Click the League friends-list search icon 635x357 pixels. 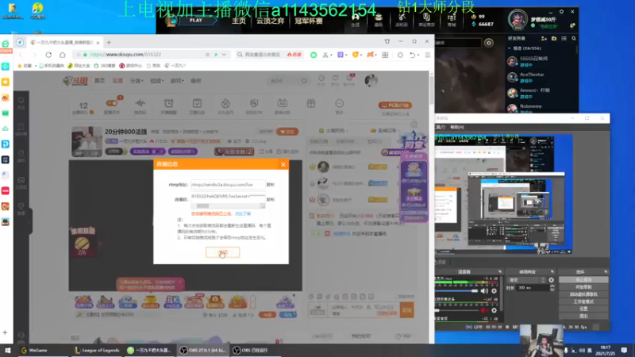pyautogui.click(x=573, y=38)
